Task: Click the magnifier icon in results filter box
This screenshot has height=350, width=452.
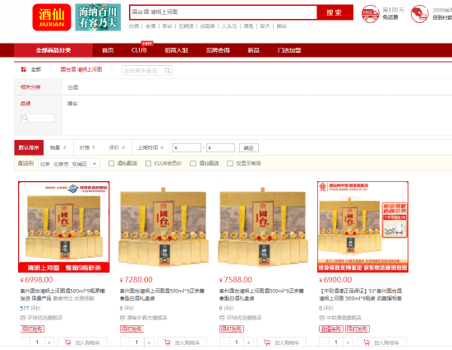Action: click(x=168, y=71)
